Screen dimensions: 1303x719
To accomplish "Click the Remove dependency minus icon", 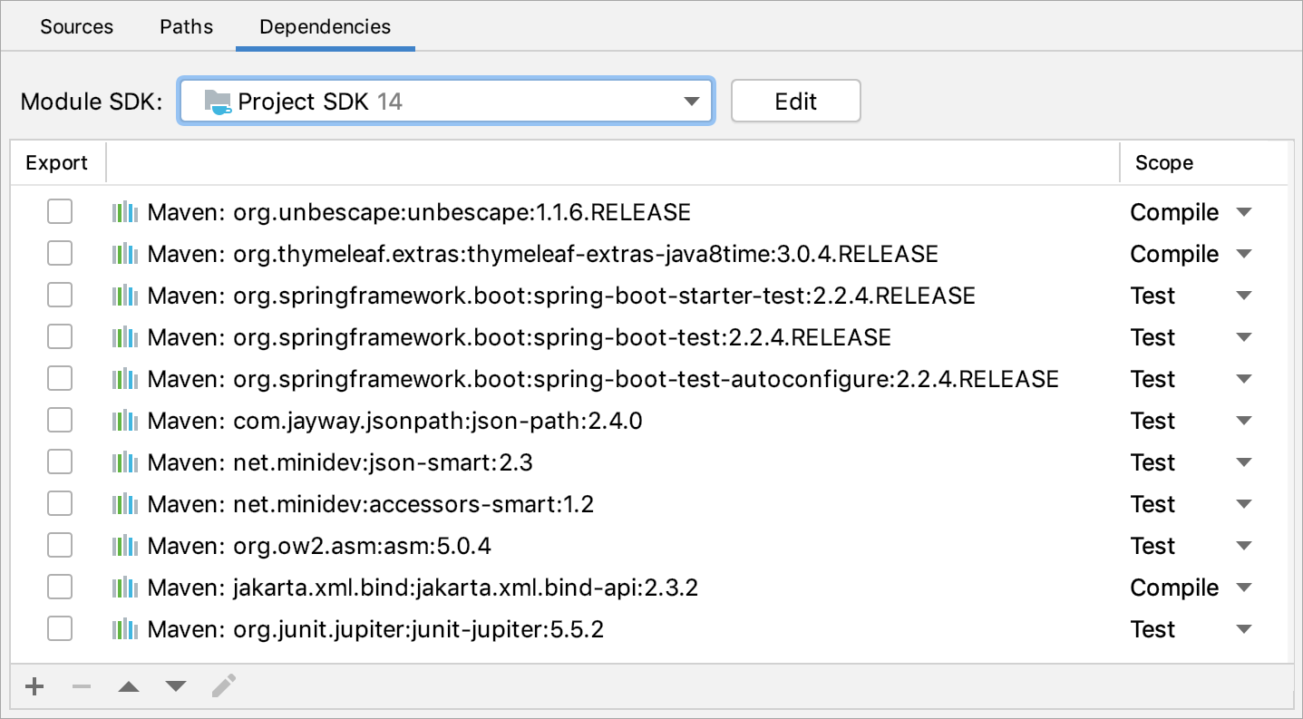I will [x=82, y=686].
